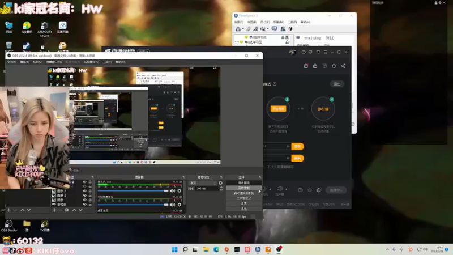Select the 图像 2 source row
The height and width of the screenshot is (255, 453).
tap(72, 195)
